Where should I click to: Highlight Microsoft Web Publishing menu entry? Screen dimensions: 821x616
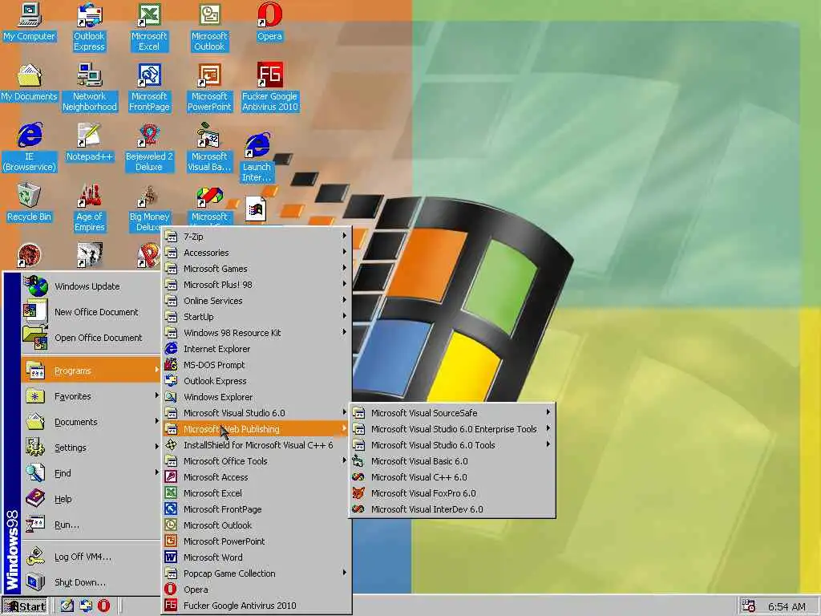tap(257, 429)
